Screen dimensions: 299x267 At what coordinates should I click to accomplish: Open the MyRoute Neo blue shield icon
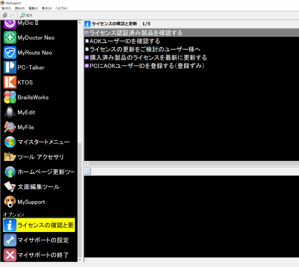tap(10, 53)
